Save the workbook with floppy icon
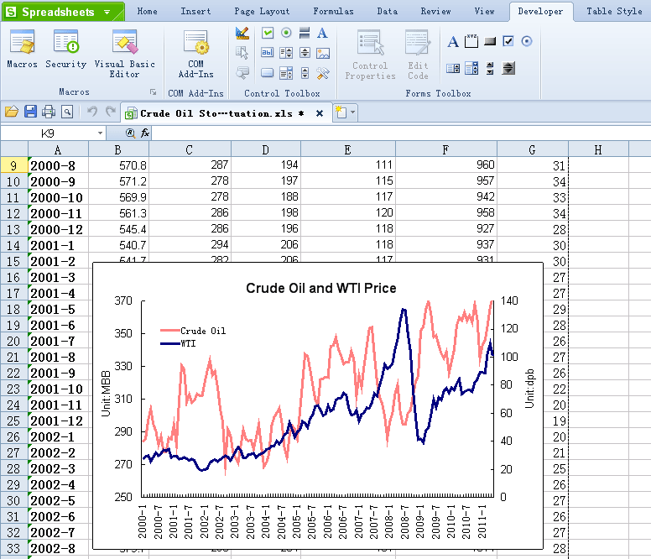The width and height of the screenshot is (651, 559). point(30,112)
